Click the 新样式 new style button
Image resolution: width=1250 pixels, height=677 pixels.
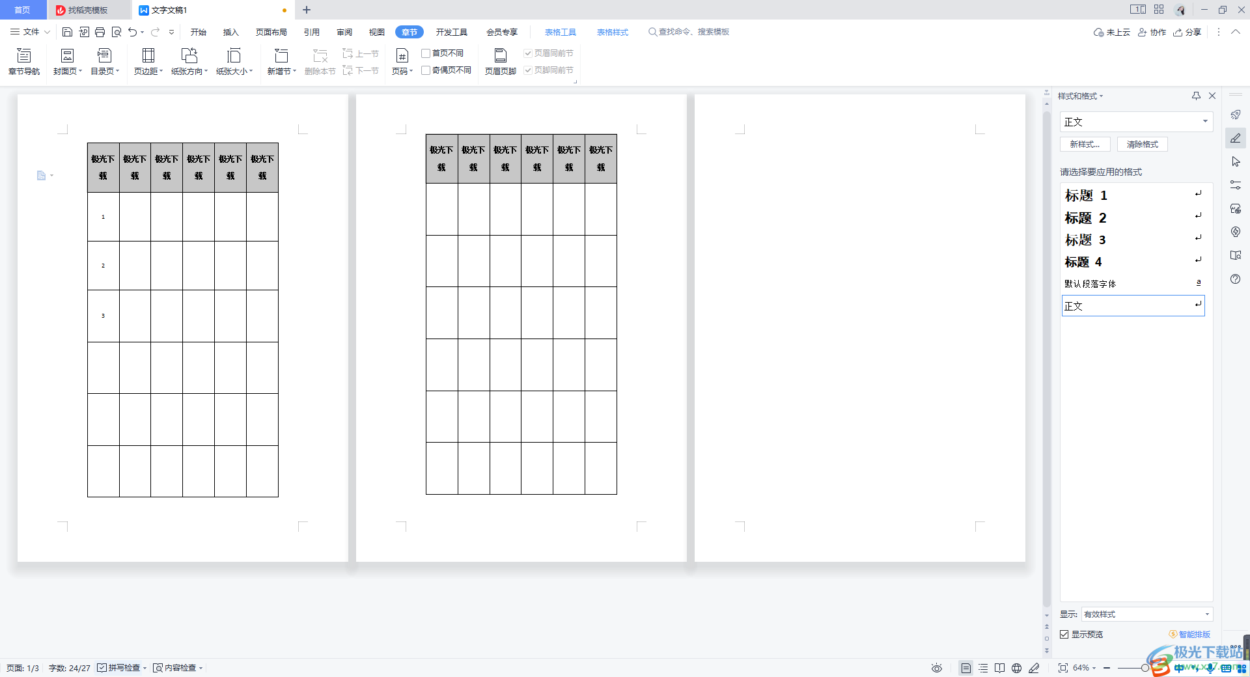click(1085, 145)
